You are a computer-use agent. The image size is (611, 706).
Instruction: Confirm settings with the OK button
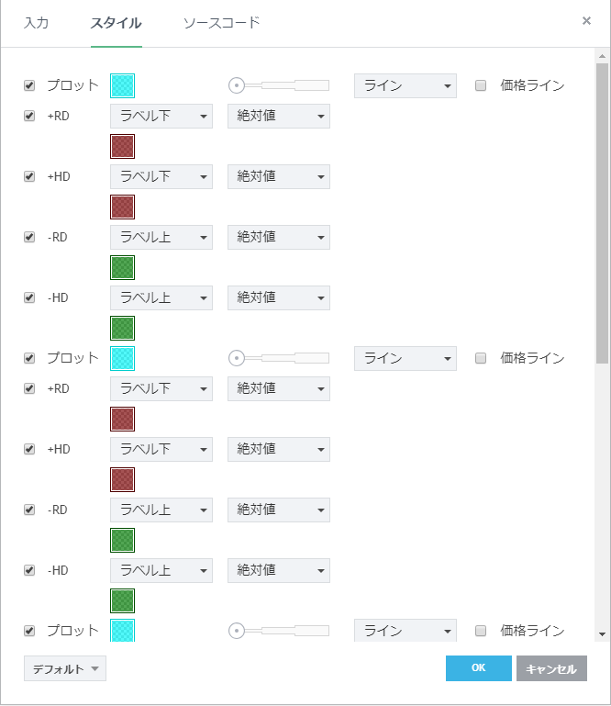click(478, 668)
